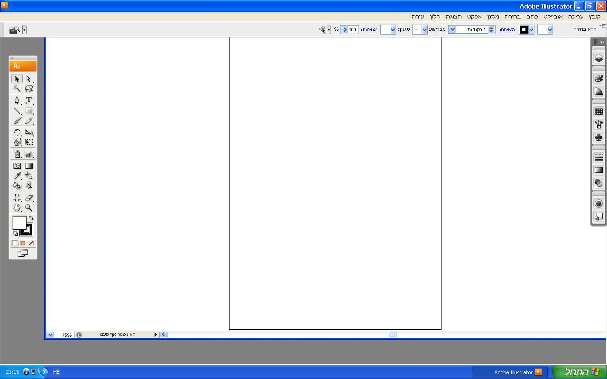
Task: Open the Gradient panel in the dock
Action: click(x=598, y=170)
